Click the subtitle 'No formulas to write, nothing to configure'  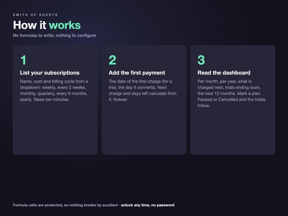54,36
